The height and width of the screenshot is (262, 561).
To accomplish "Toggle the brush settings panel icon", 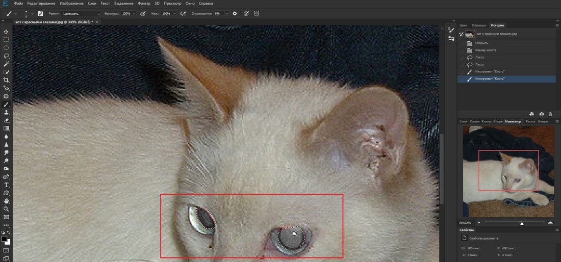I will tap(40, 13).
